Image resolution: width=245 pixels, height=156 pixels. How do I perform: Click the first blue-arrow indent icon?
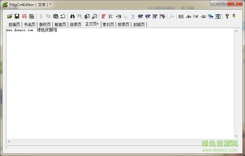pyautogui.click(x=140, y=16)
